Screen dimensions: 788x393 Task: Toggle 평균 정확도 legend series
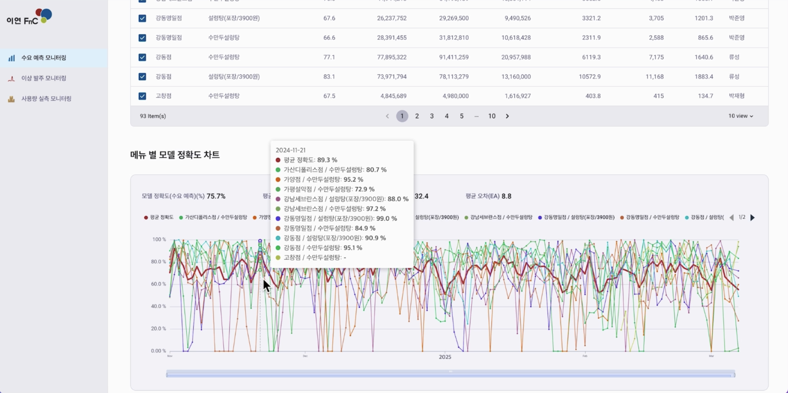point(159,217)
